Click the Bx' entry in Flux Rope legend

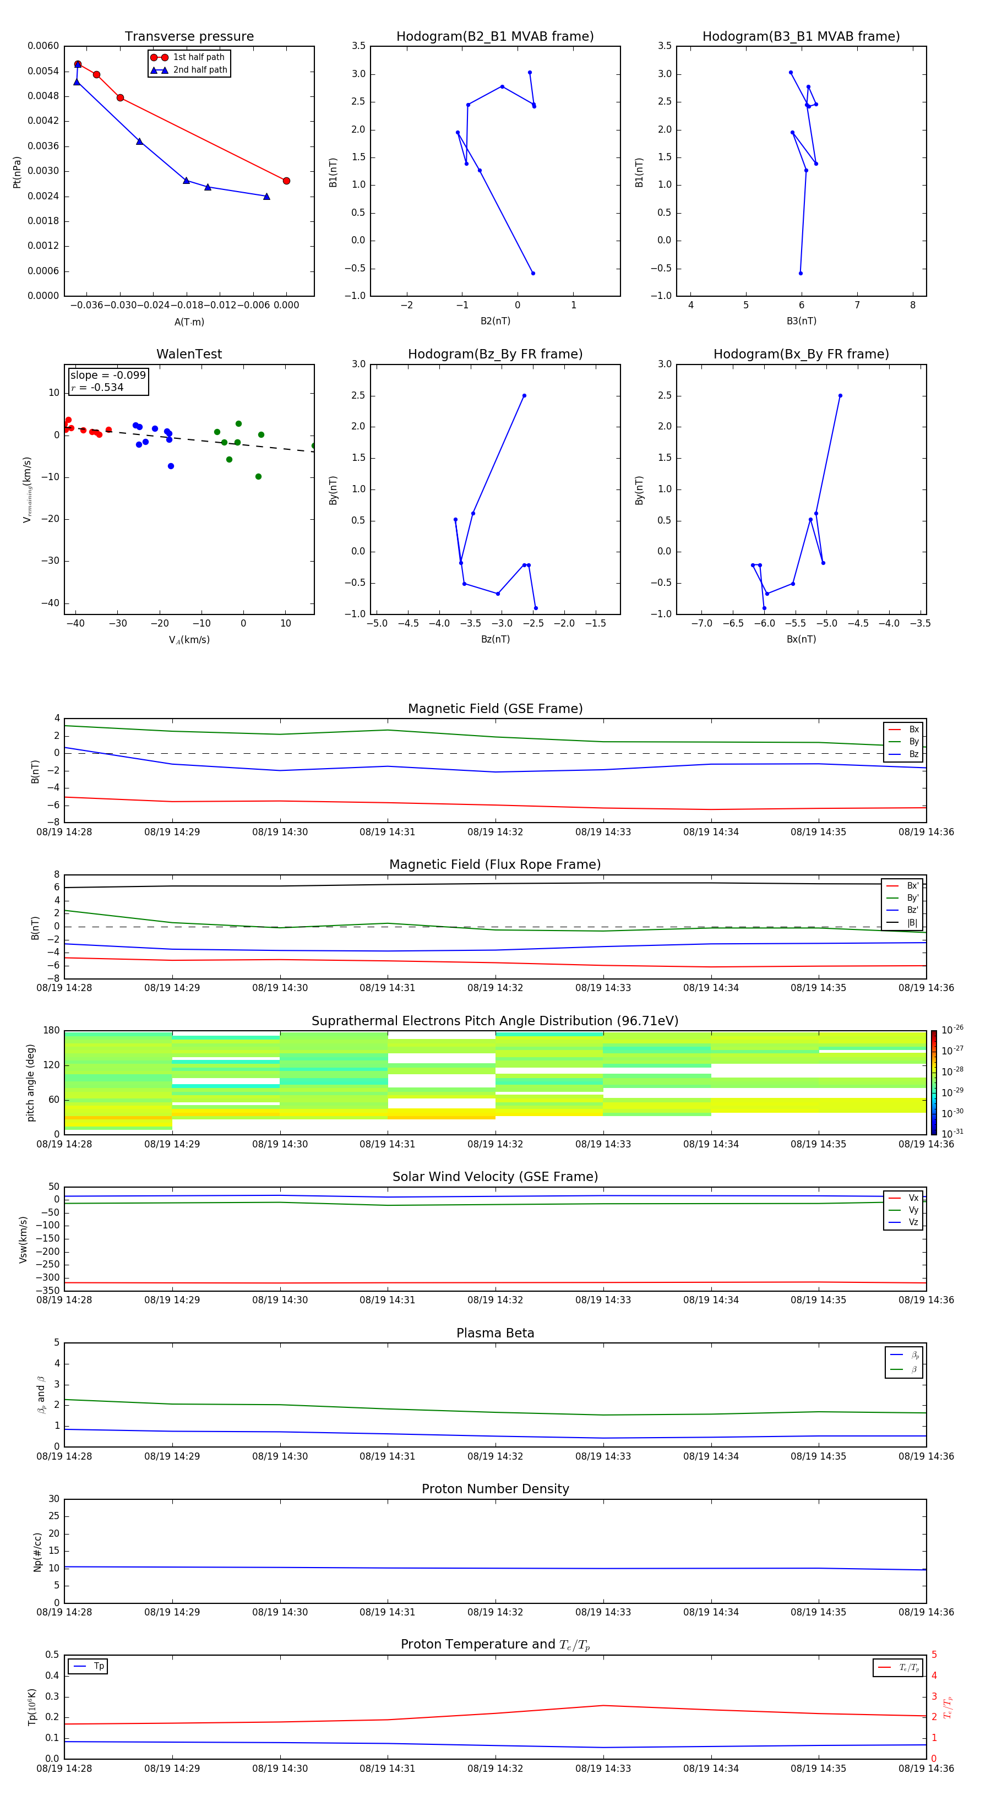tap(903, 886)
